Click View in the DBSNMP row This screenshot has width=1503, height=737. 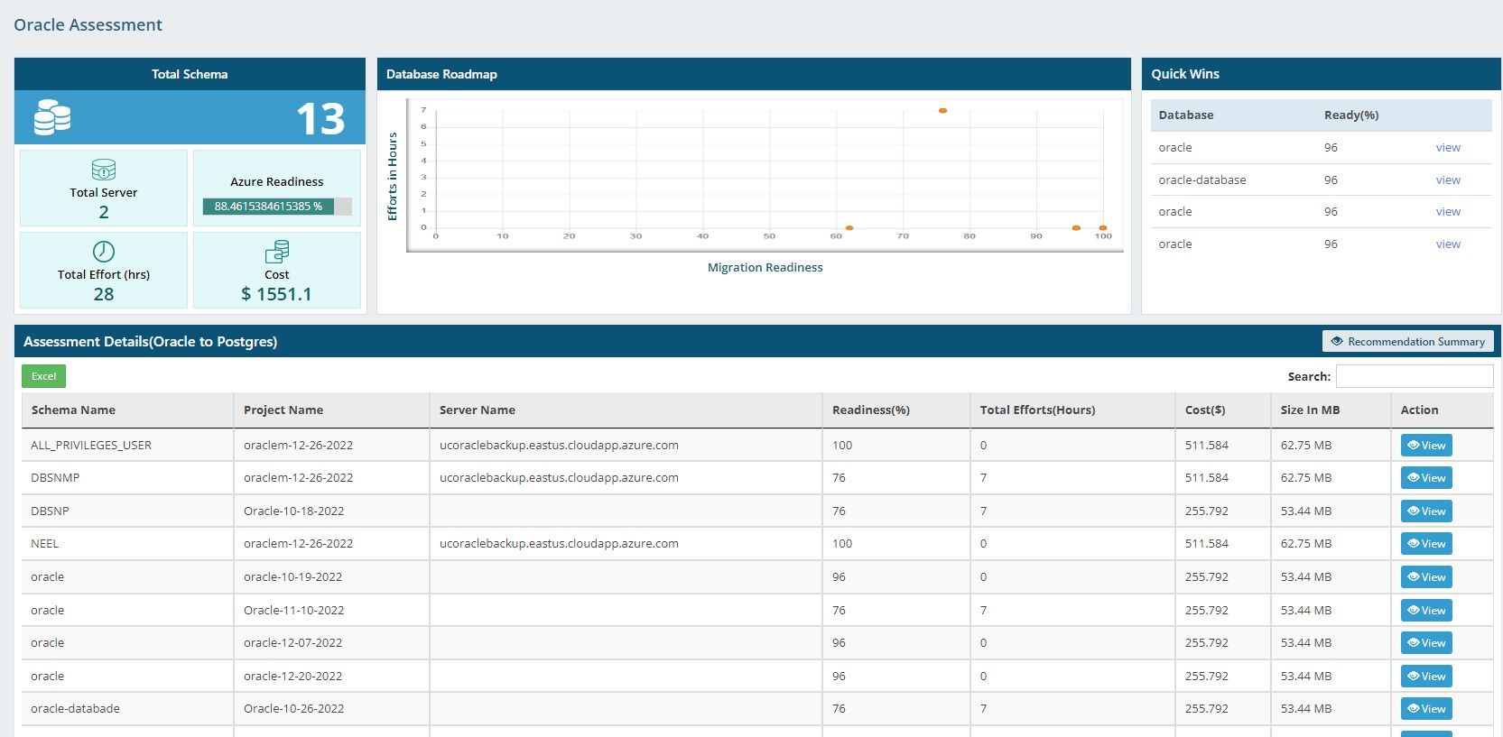pyautogui.click(x=1426, y=478)
